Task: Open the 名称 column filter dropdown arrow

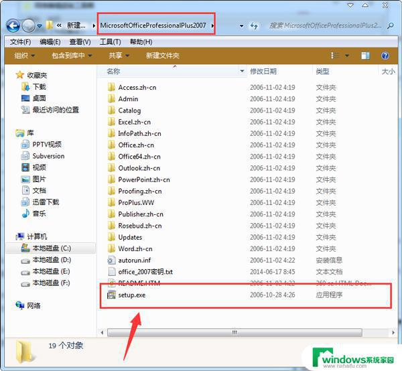Action: (242, 71)
